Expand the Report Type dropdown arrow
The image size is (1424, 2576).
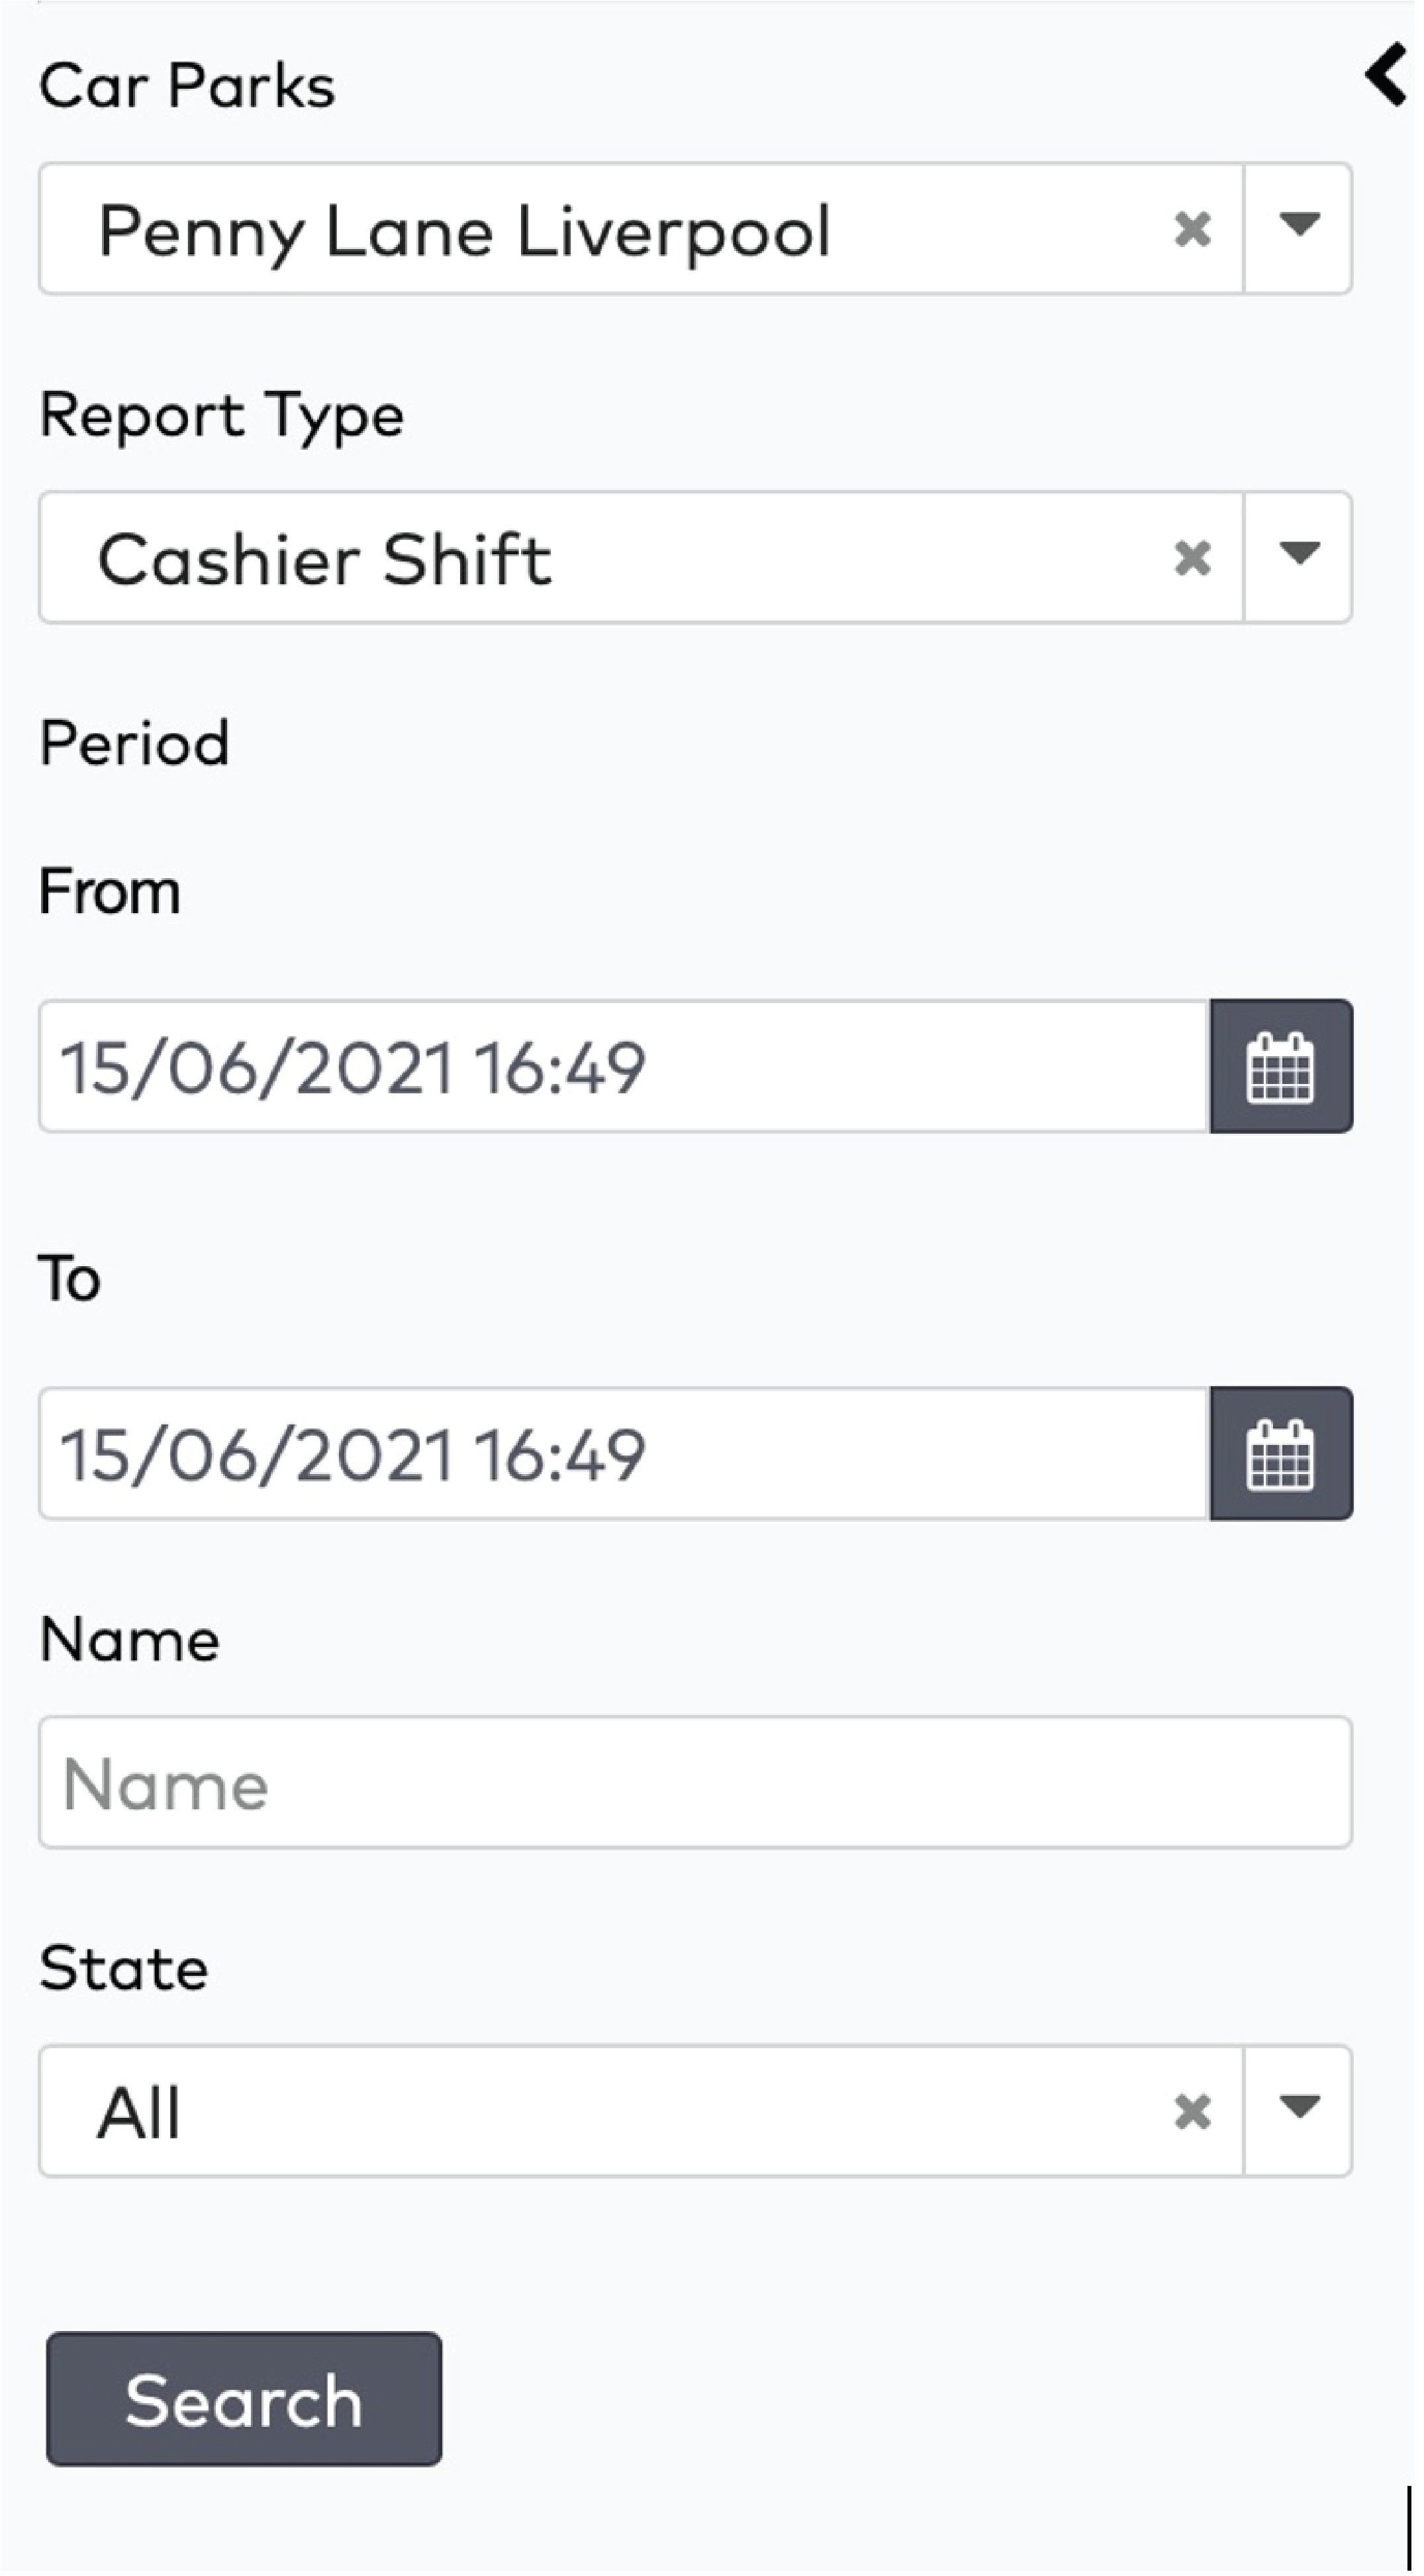coord(1298,555)
